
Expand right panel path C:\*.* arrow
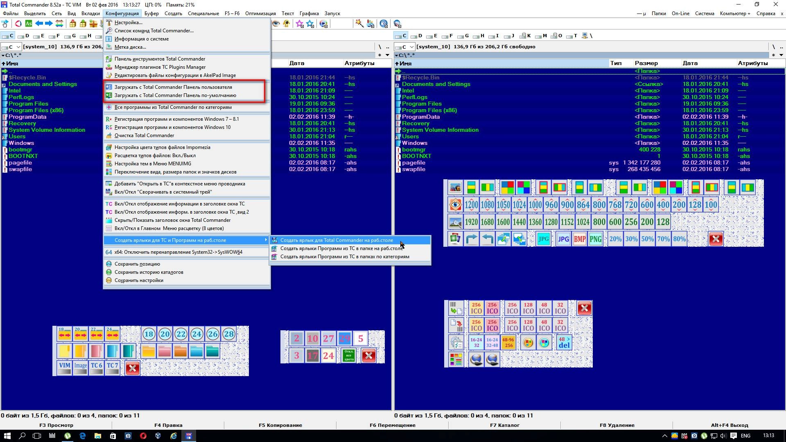coord(396,55)
